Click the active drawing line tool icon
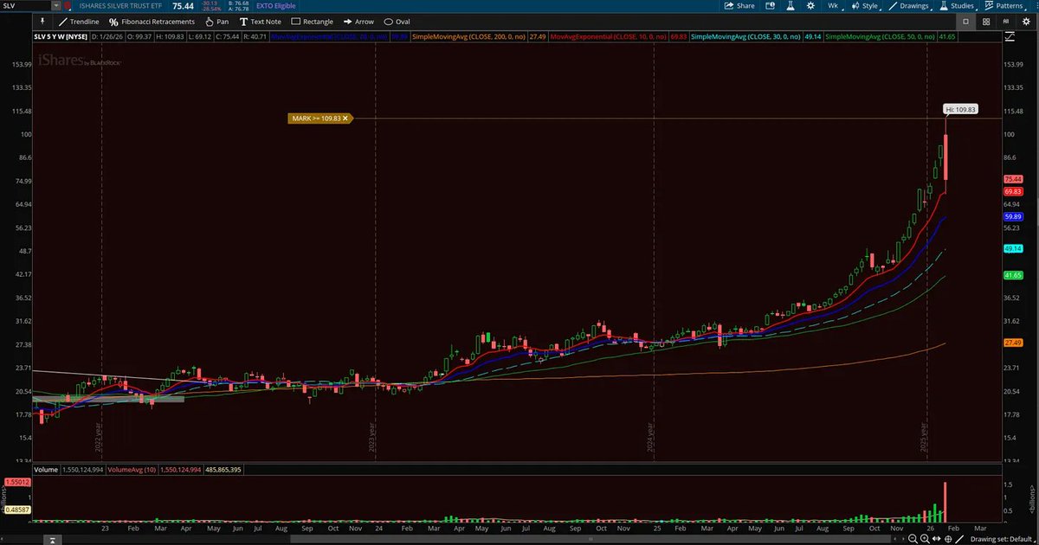This screenshot has height=545, width=1039. point(961,538)
